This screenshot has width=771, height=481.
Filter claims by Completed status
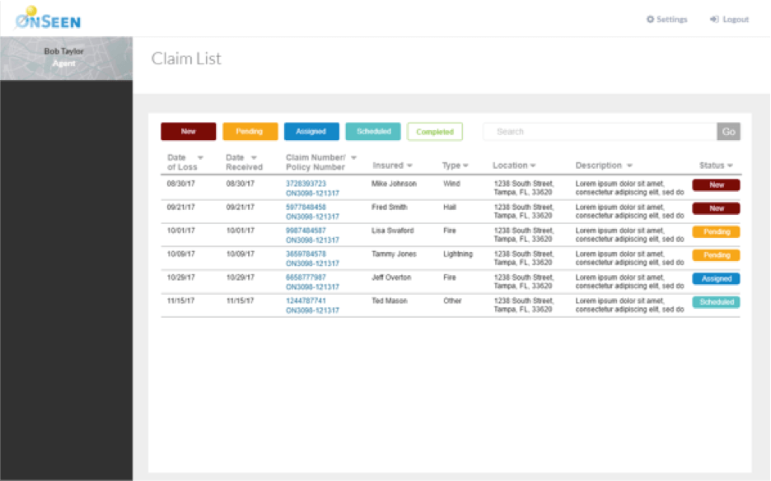click(x=435, y=132)
